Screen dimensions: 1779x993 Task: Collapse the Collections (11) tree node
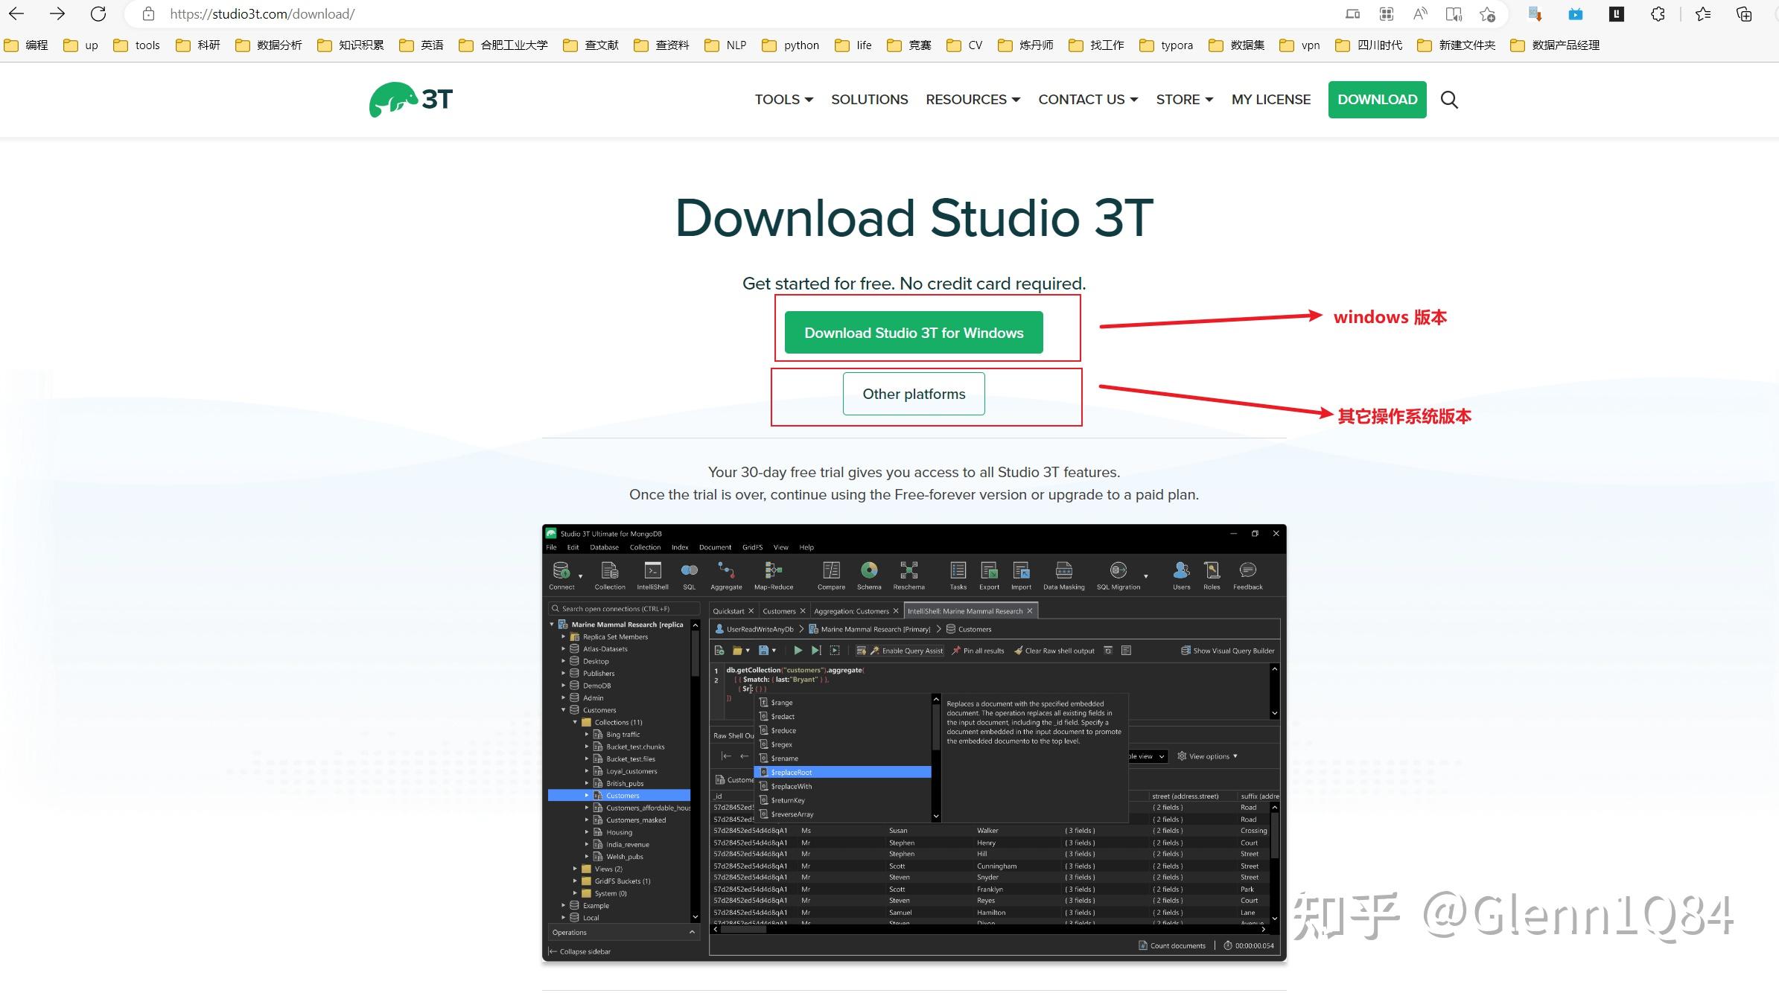click(x=574, y=721)
